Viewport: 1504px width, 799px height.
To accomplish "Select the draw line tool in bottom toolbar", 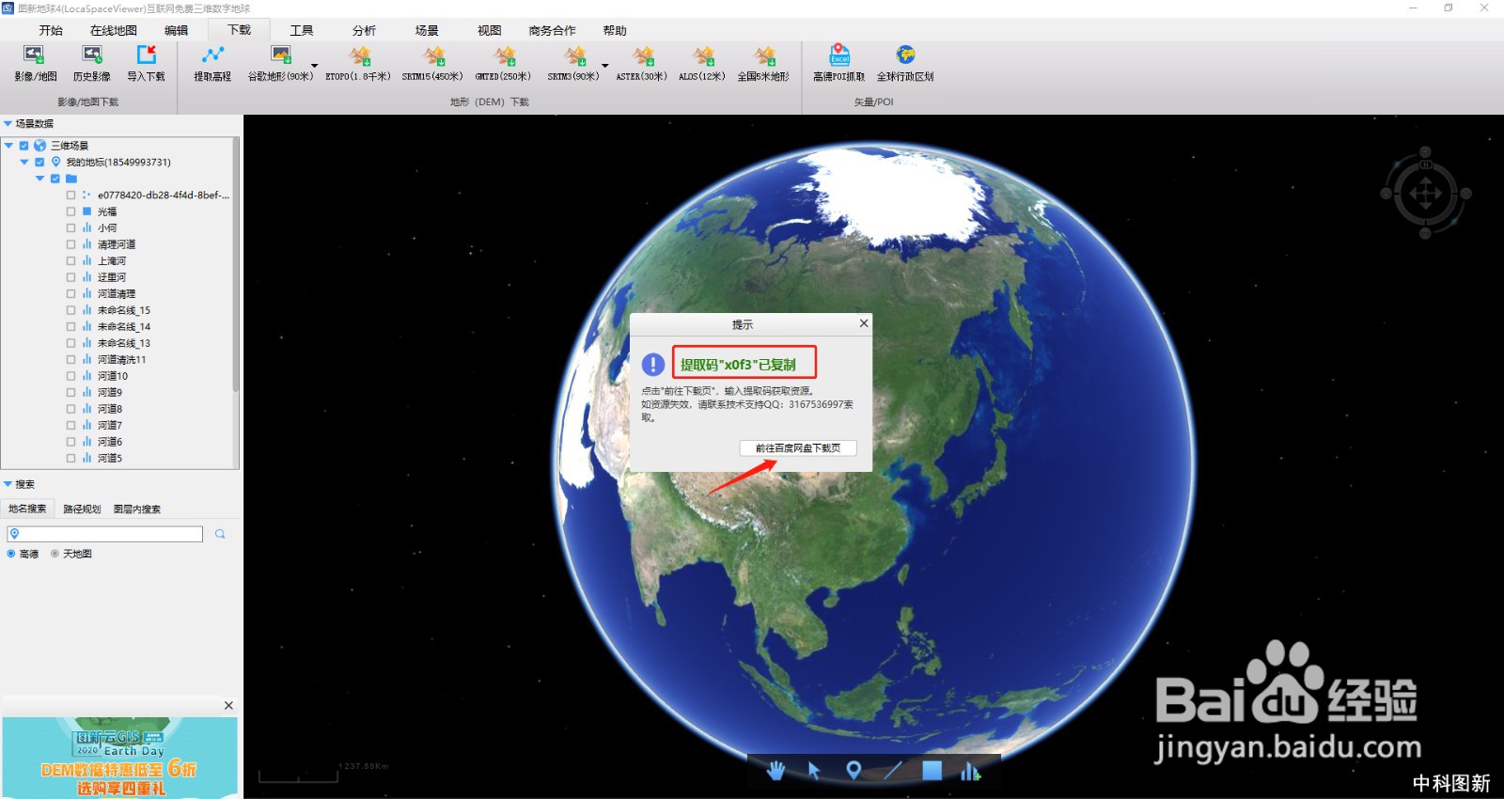I will [892, 771].
